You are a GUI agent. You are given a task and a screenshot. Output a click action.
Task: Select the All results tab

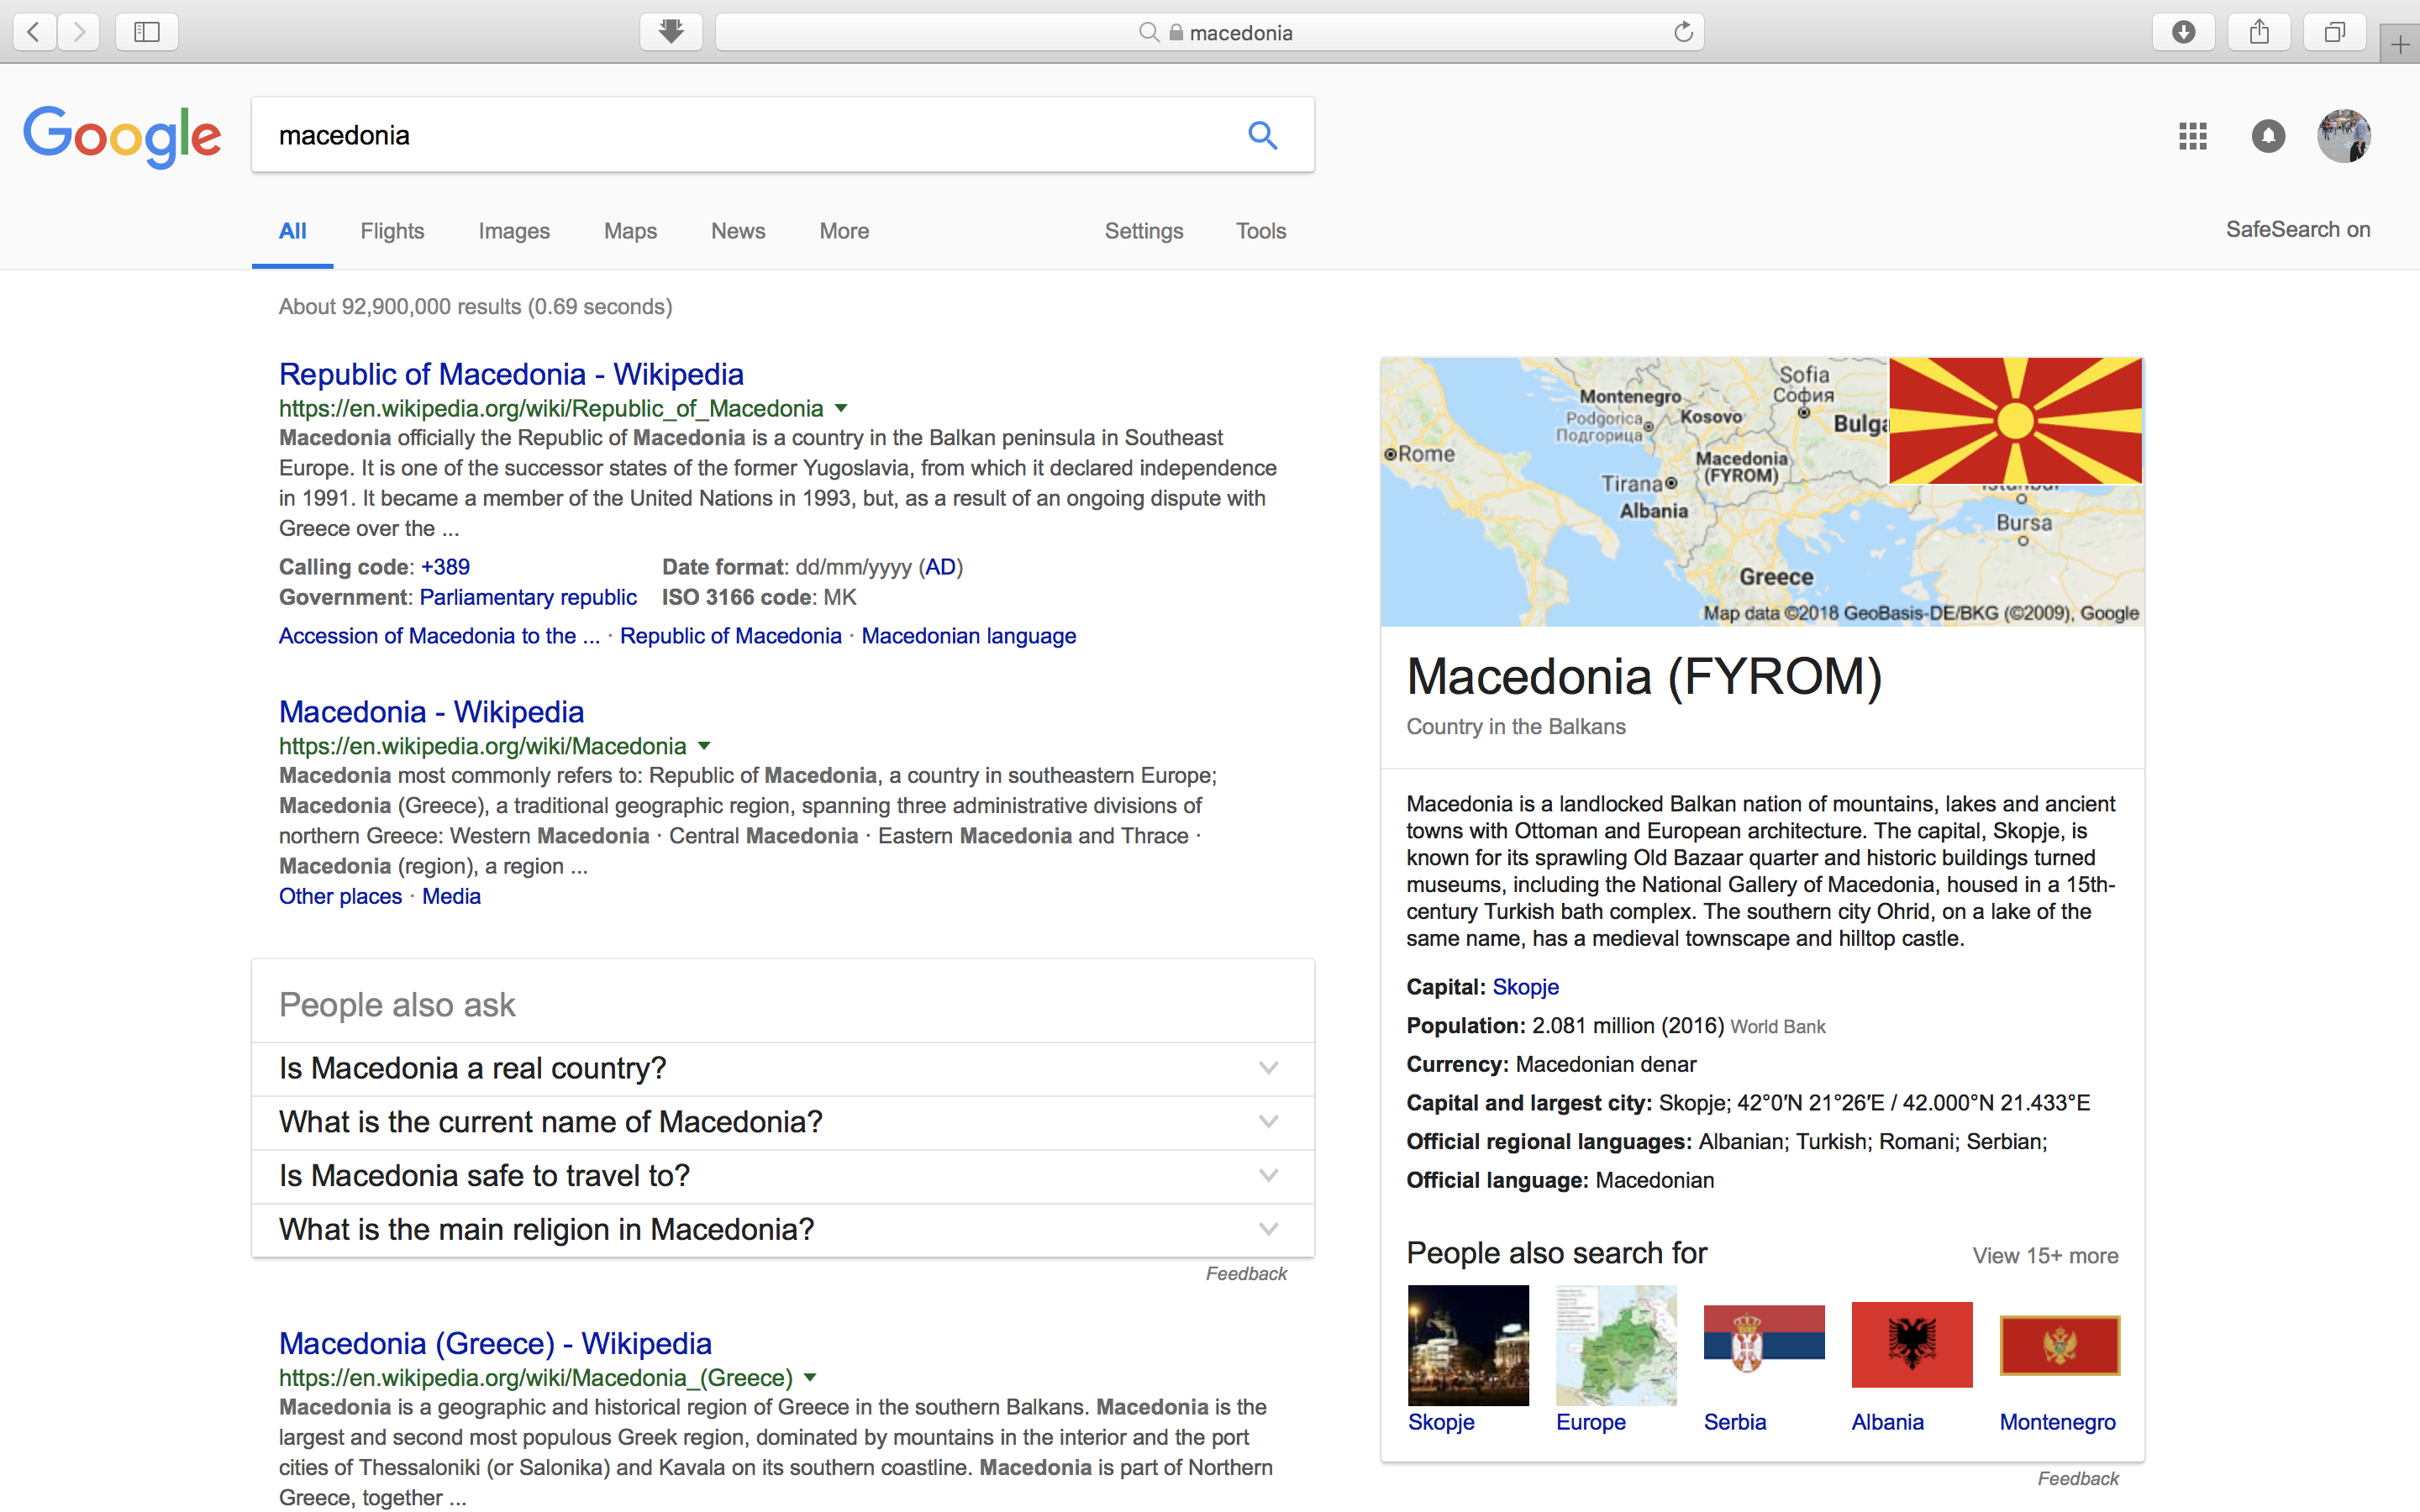(x=292, y=231)
